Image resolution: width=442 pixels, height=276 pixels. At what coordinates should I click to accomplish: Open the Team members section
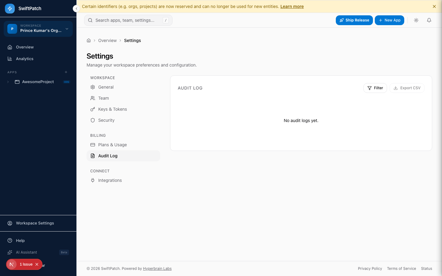click(103, 98)
